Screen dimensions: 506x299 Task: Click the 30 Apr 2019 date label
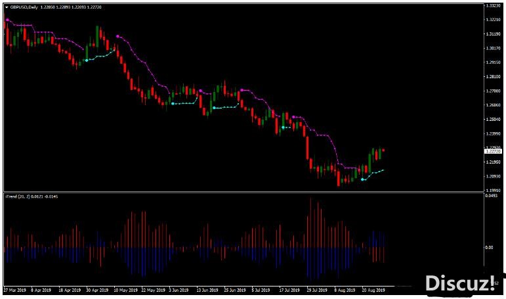tap(97, 290)
